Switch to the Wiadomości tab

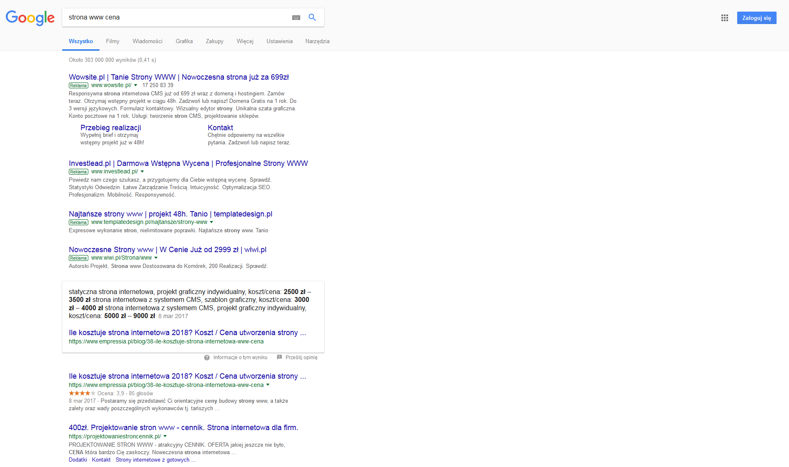pyautogui.click(x=148, y=41)
